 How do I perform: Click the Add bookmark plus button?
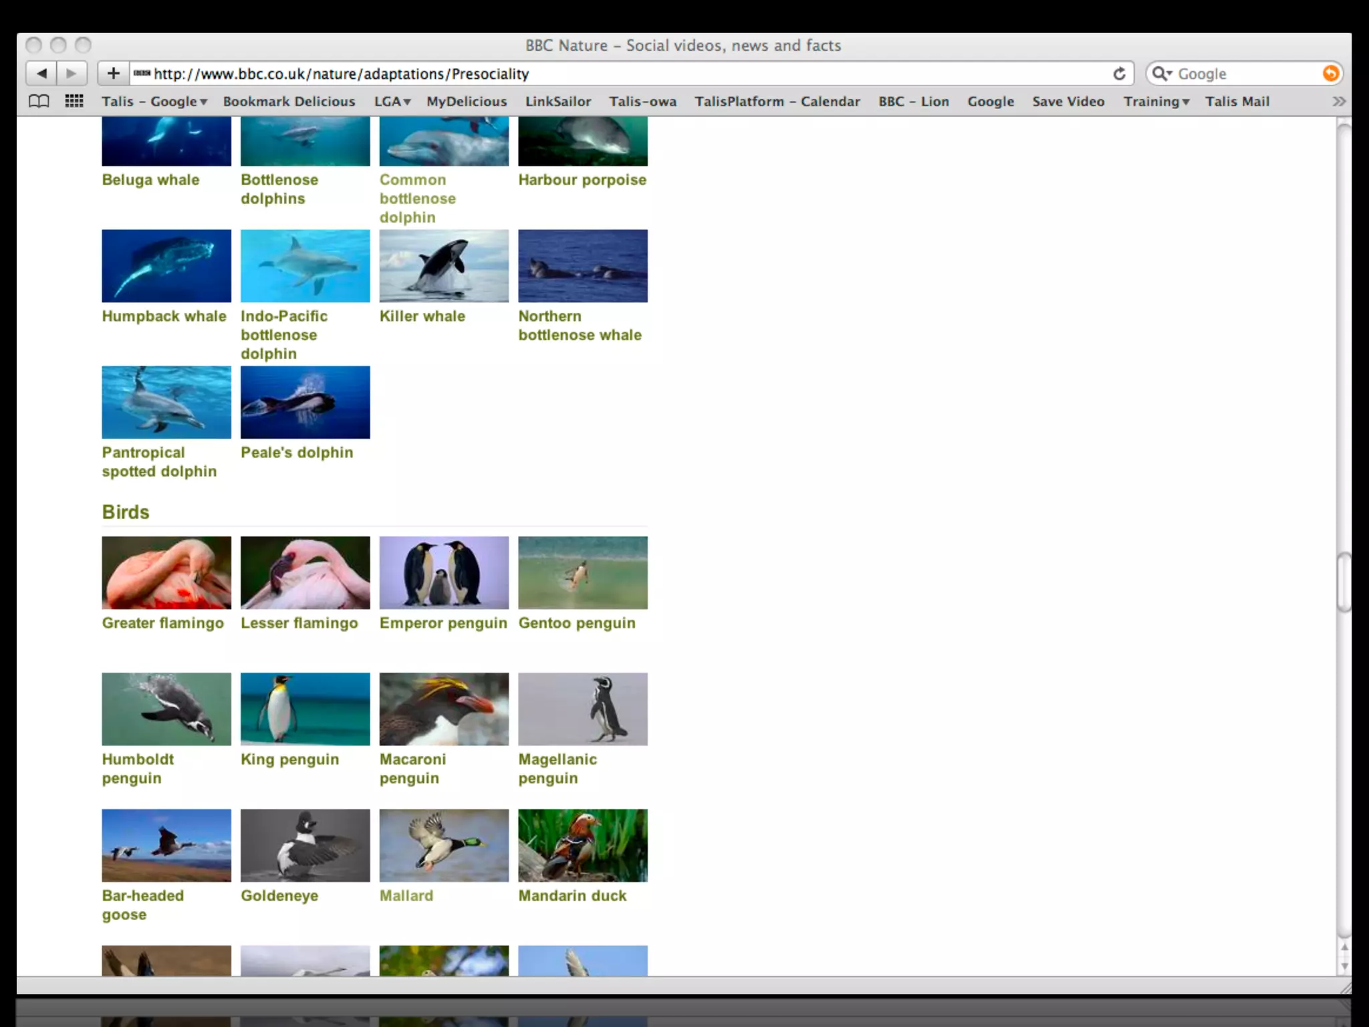[x=114, y=74]
